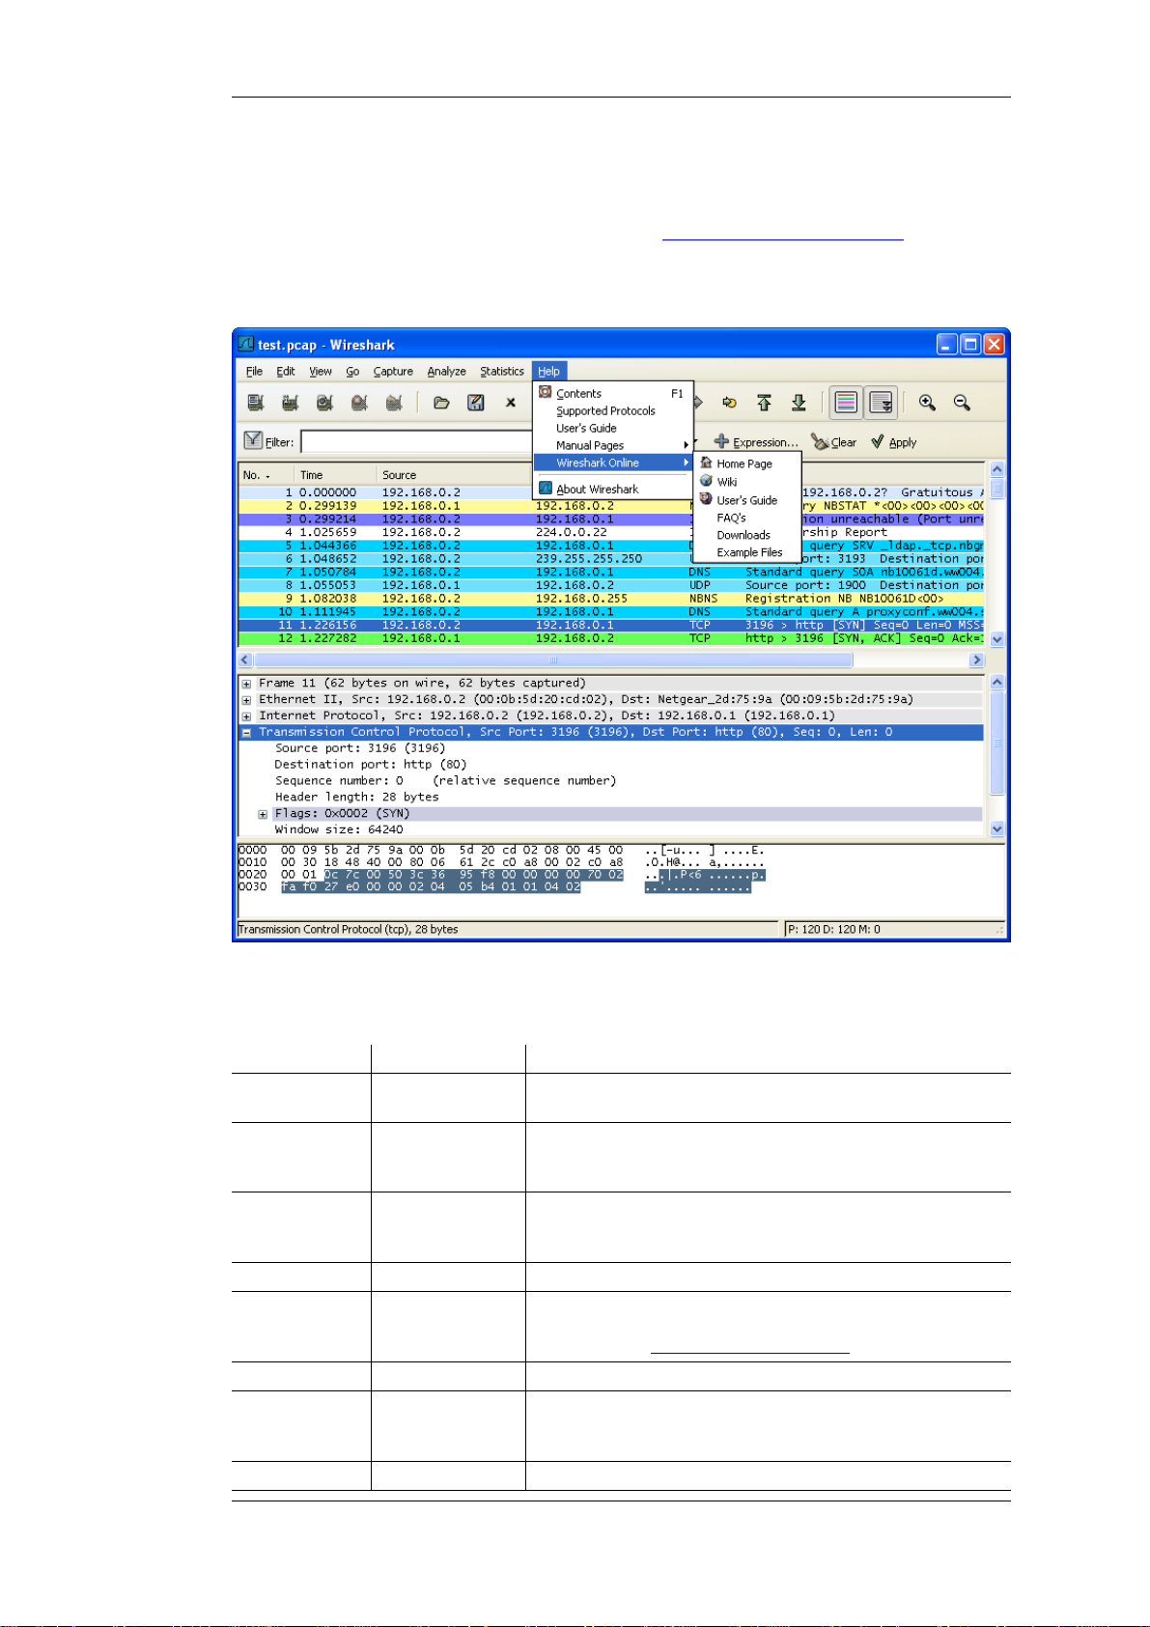Expand the Flags: 0x0002 (SYN) node

point(263,814)
